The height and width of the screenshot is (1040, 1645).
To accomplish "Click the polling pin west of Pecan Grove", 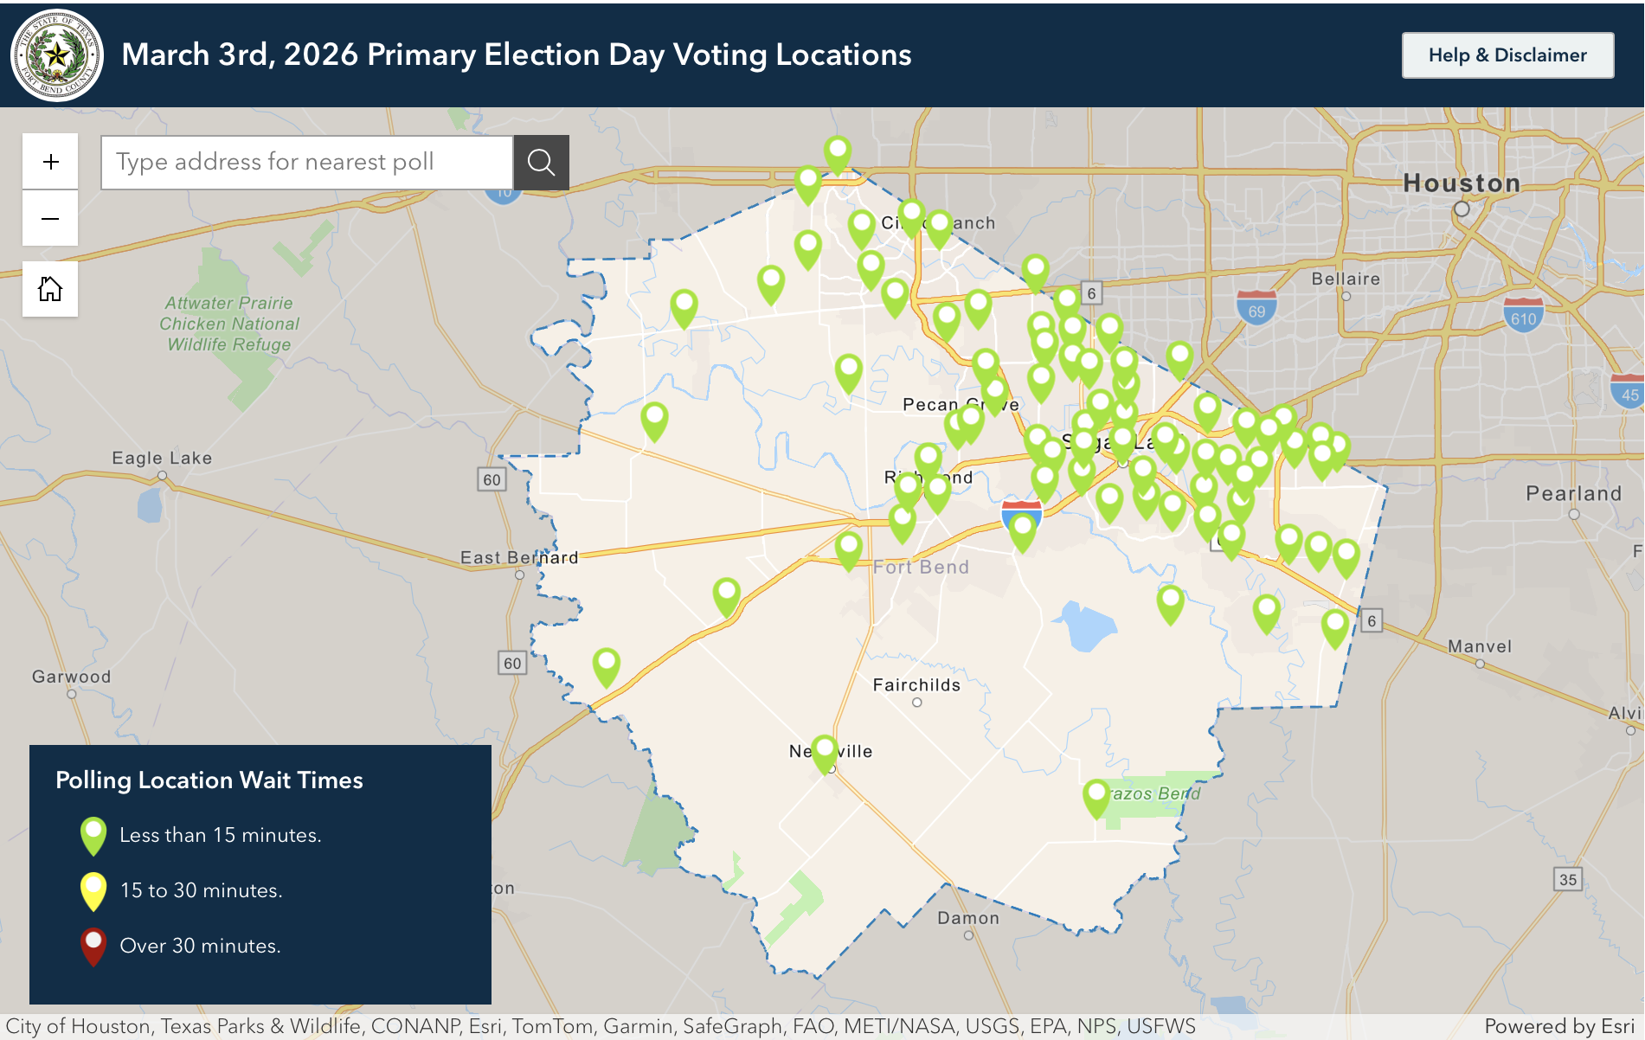I will tap(848, 370).
